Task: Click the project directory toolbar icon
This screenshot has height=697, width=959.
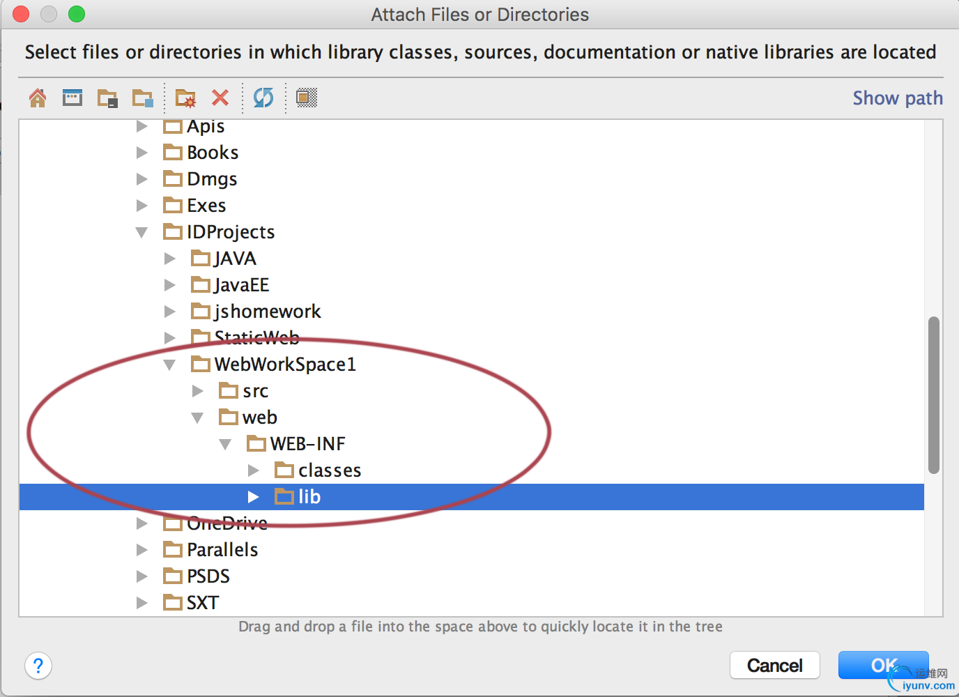Action: tap(107, 98)
